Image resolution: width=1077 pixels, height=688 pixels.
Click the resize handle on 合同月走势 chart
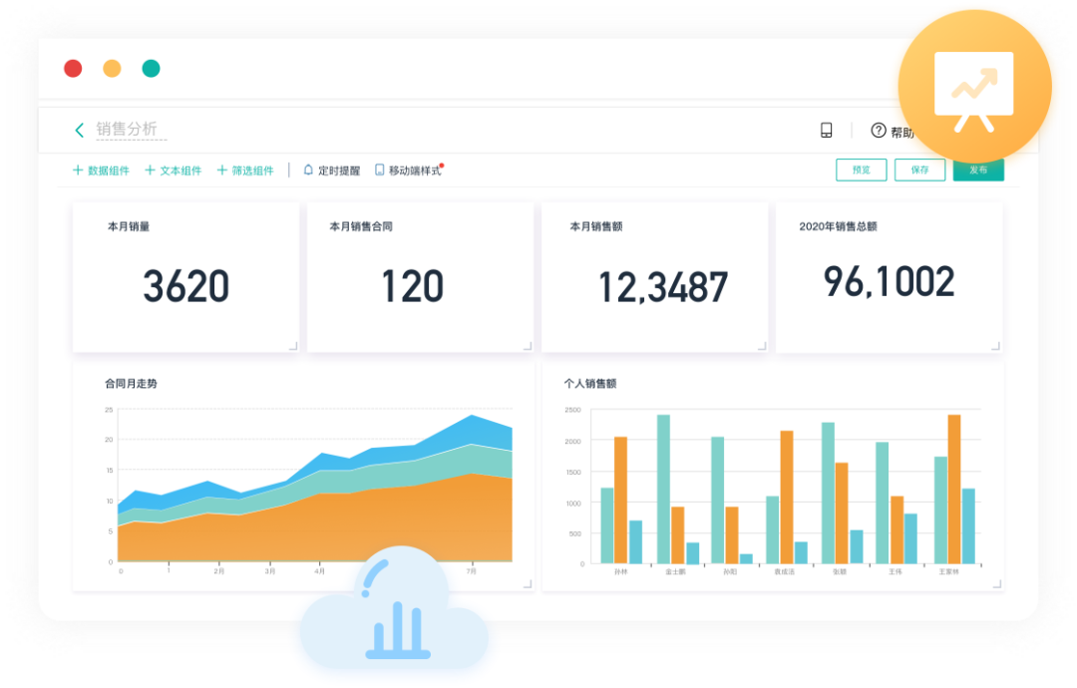coord(528,584)
